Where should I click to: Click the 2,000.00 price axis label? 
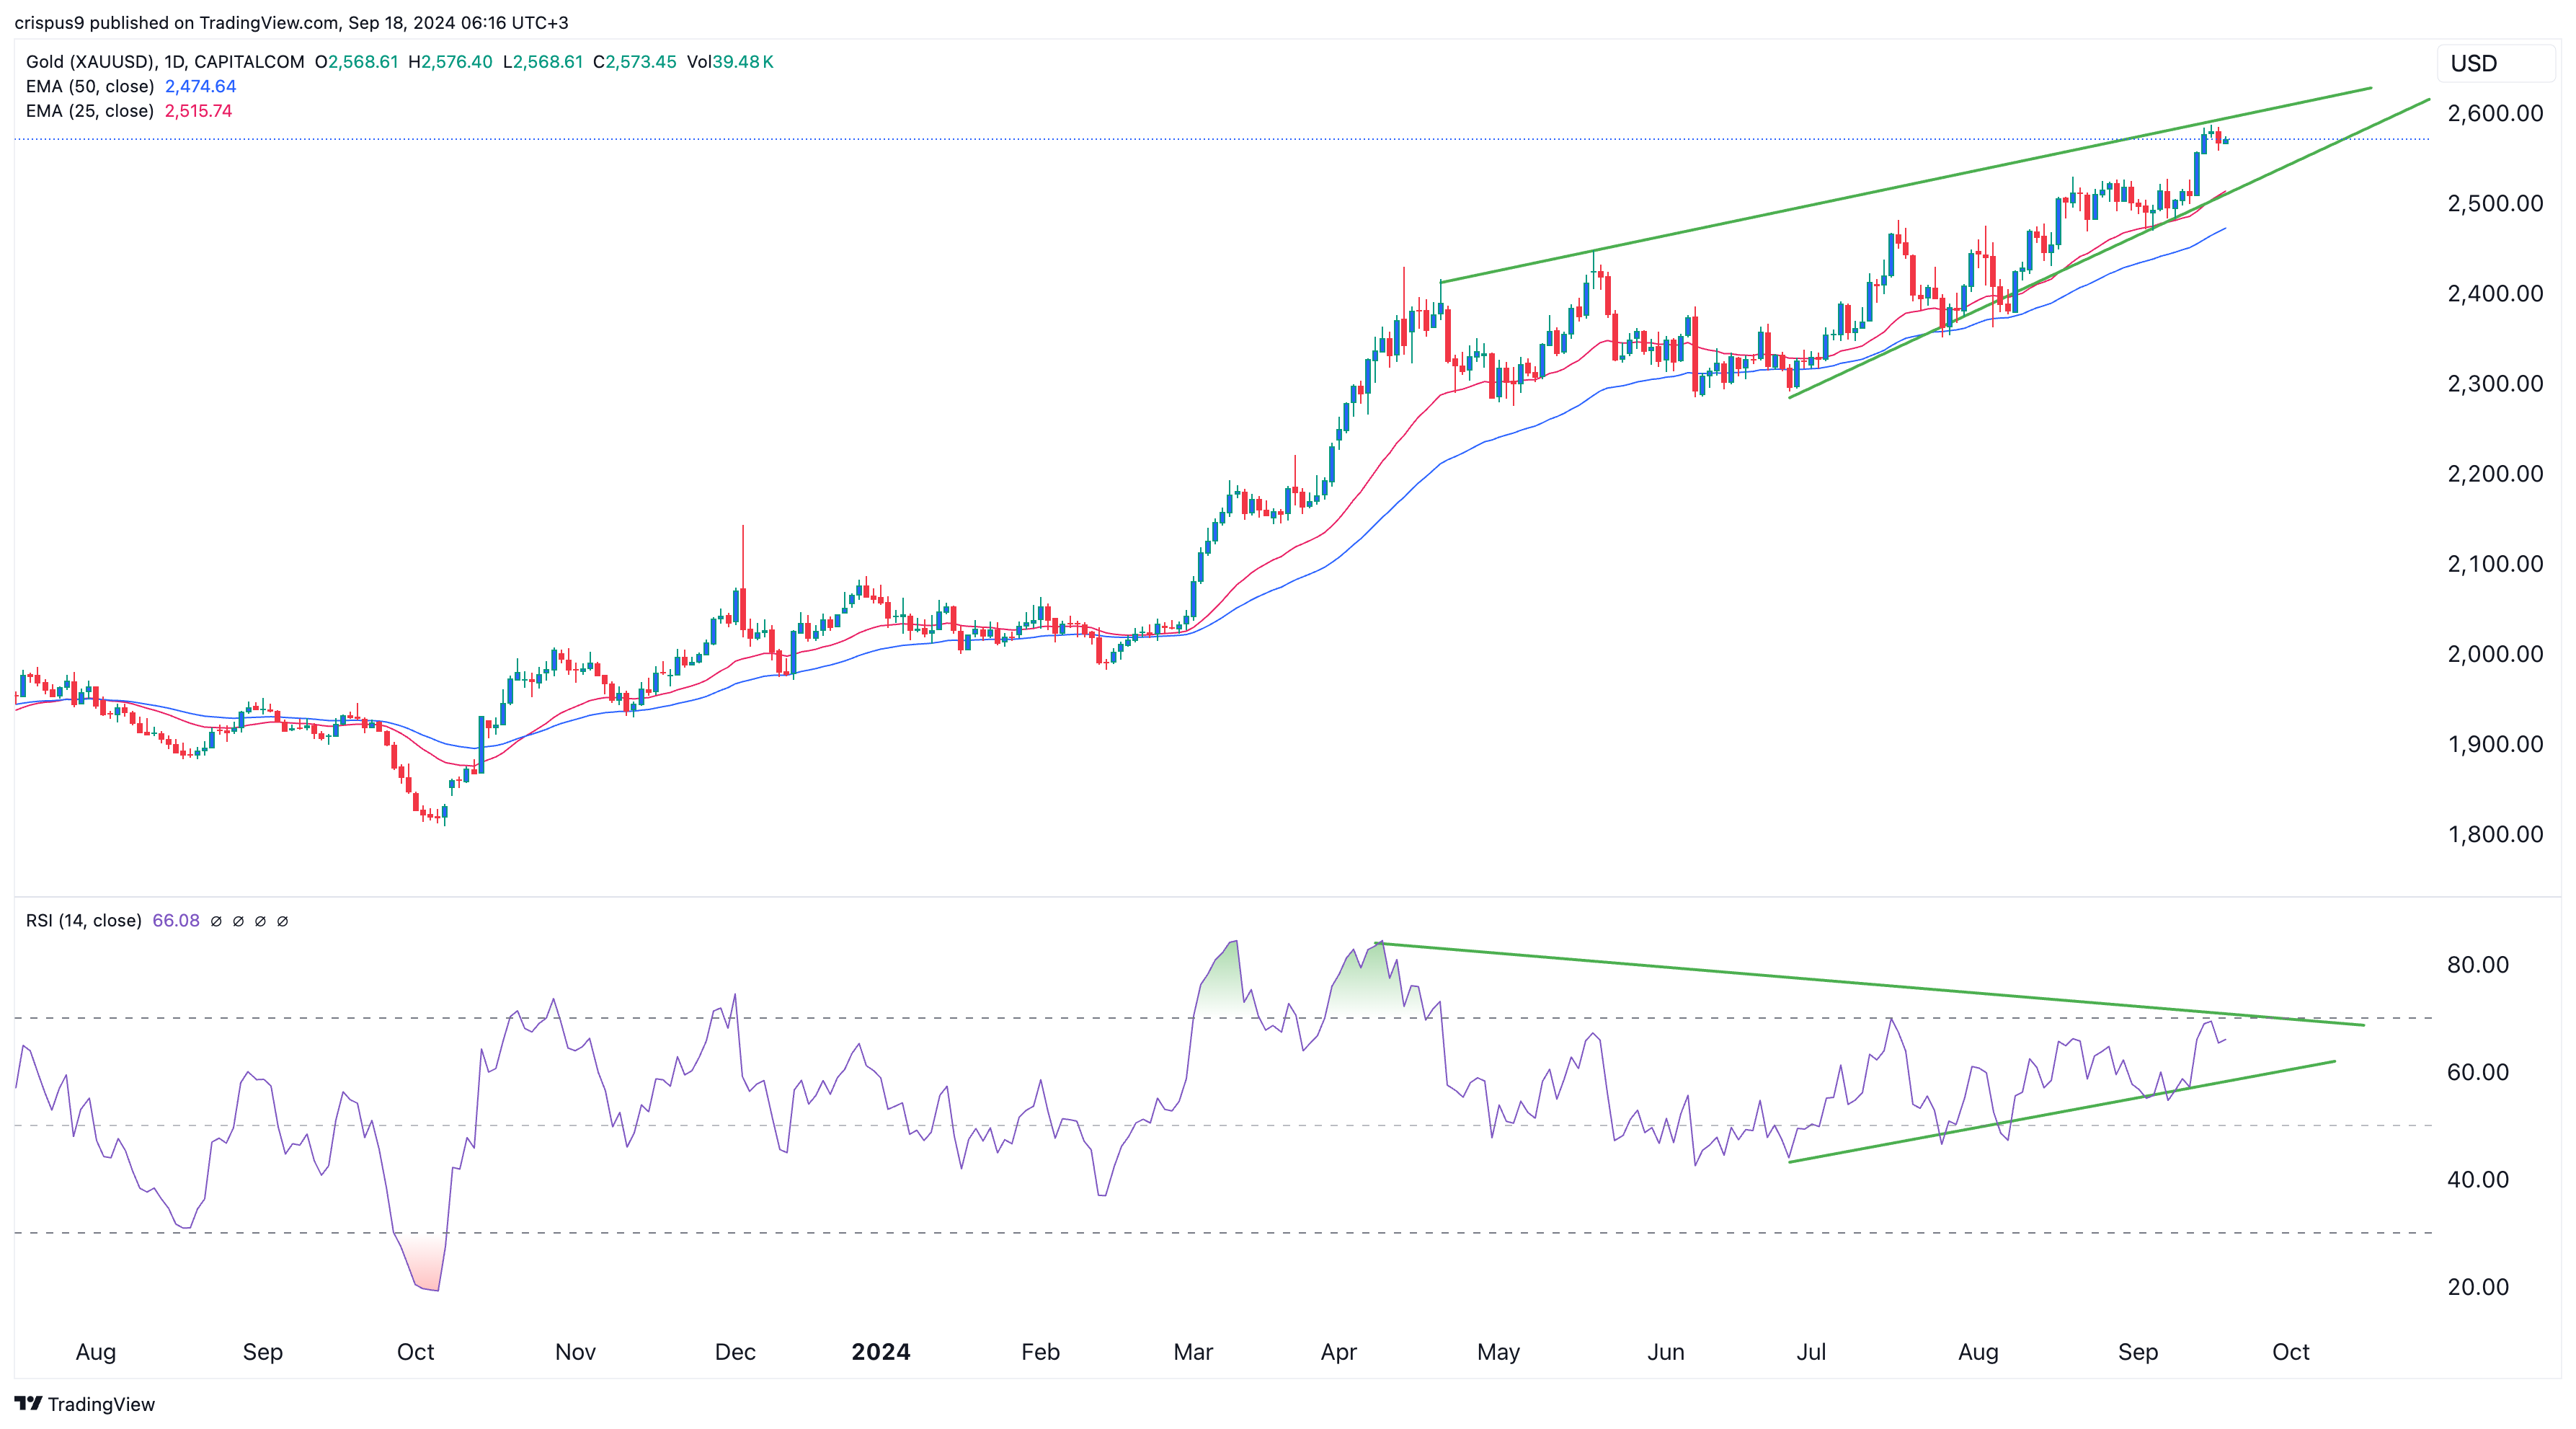click(2495, 653)
